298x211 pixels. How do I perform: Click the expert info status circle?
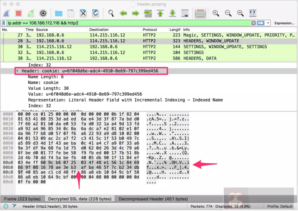coord(6,206)
